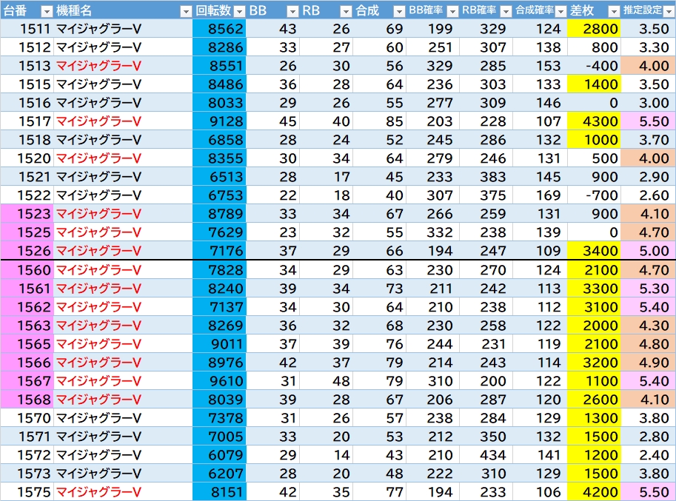Select yellow 差枚 cell 2800
Image resolution: width=676 pixels, height=501 pixels.
point(594,28)
